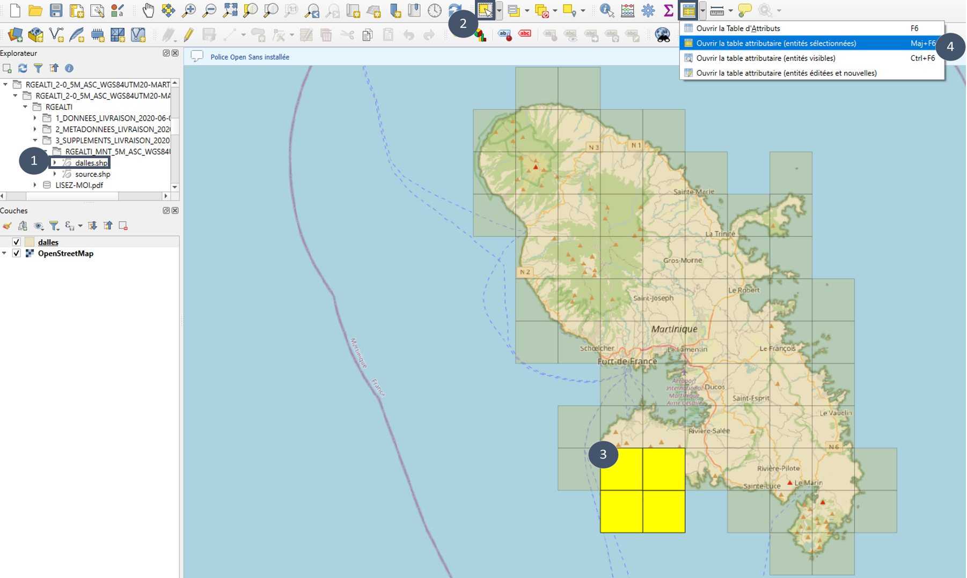Image resolution: width=967 pixels, height=578 pixels.
Task: Click 'Police Open Sans installée' notification text
Action: 250,57
